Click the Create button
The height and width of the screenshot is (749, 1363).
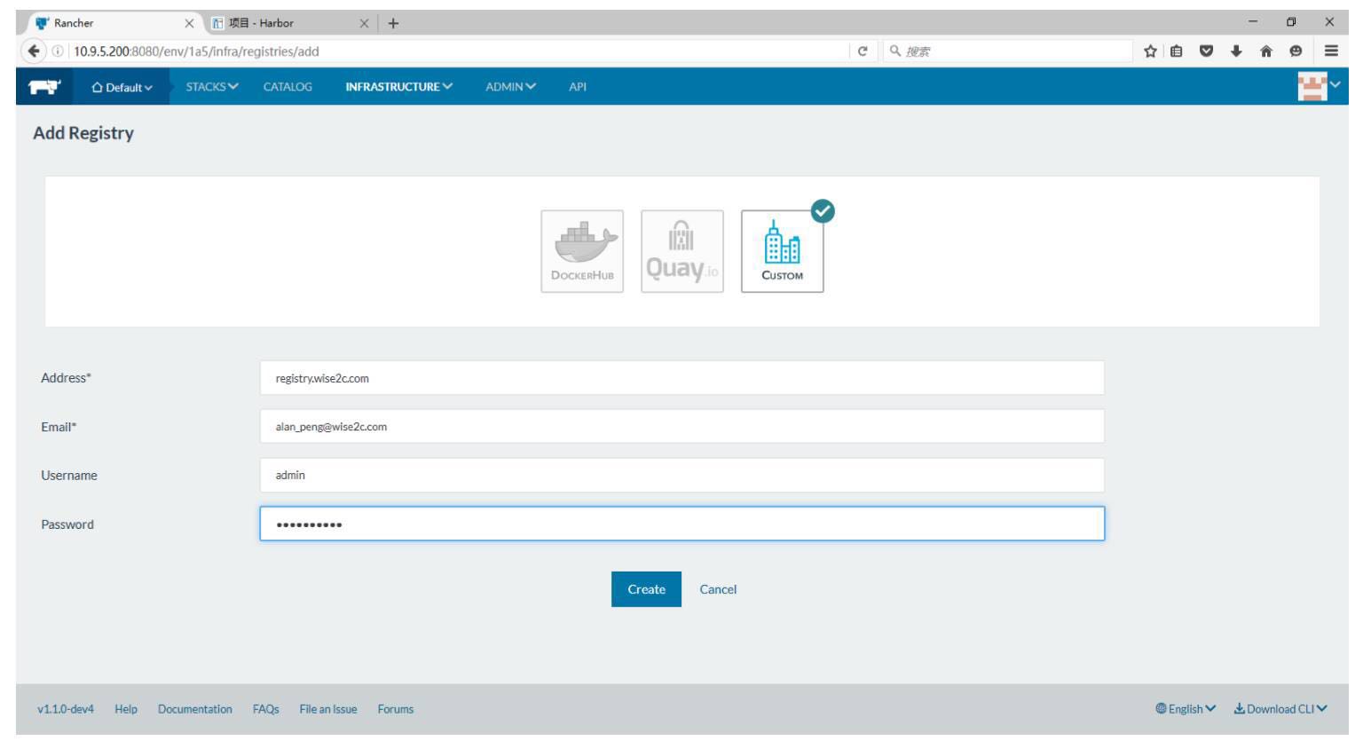646,589
